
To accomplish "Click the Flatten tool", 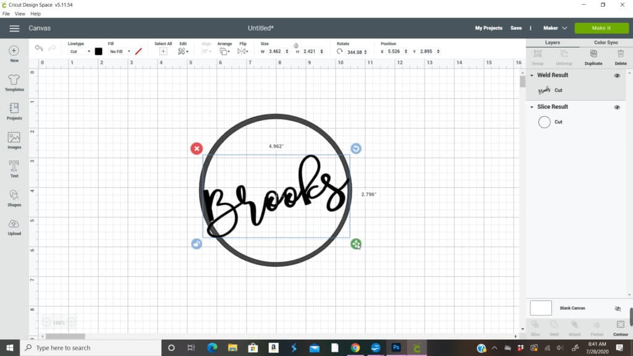I will (597, 328).
